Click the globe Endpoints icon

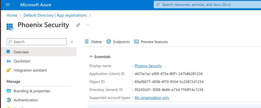pyautogui.click(x=109, y=42)
